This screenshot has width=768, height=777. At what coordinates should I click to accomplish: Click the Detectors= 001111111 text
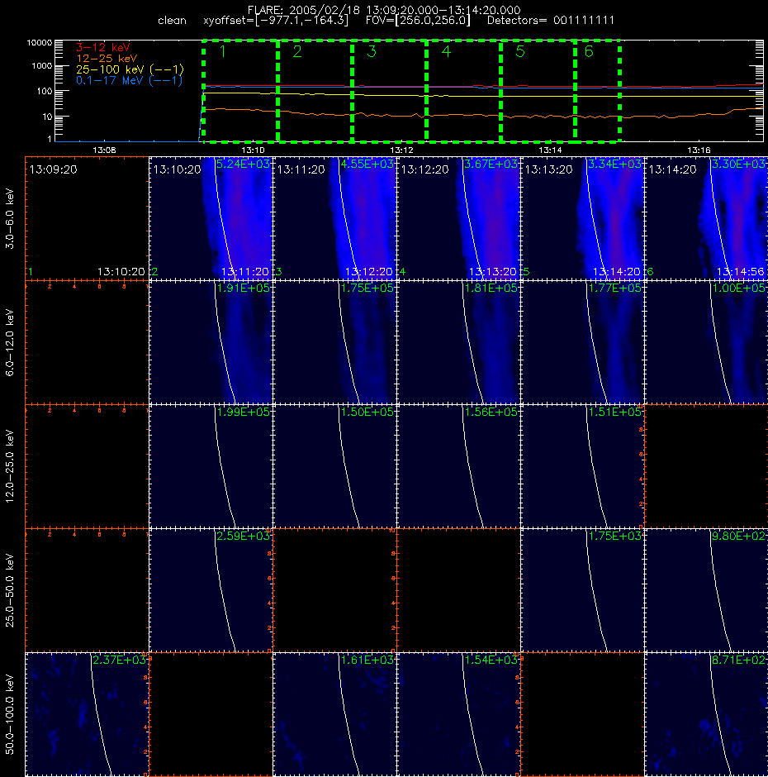[x=551, y=21]
